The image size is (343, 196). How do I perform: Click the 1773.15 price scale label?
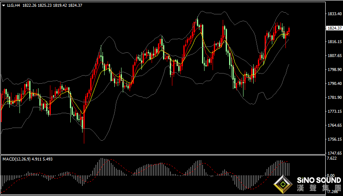[335, 112]
